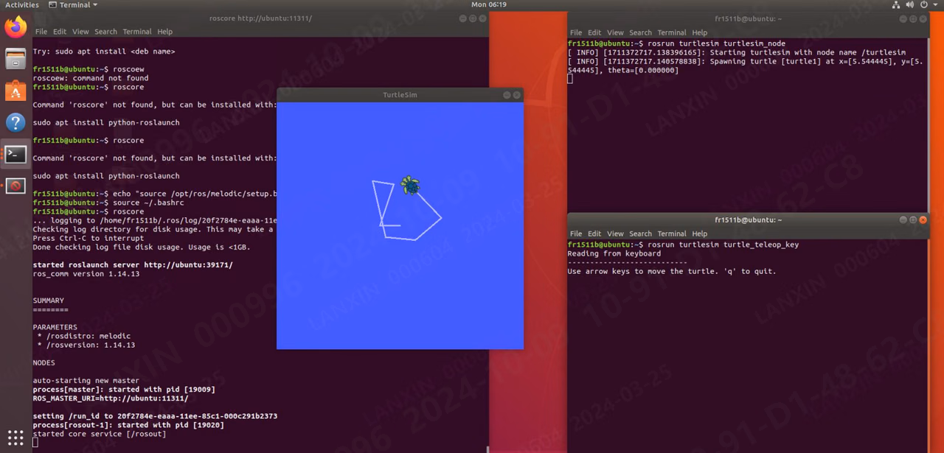Open Firefox from the dock
Image resolution: width=944 pixels, height=453 pixels.
(x=15, y=28)
